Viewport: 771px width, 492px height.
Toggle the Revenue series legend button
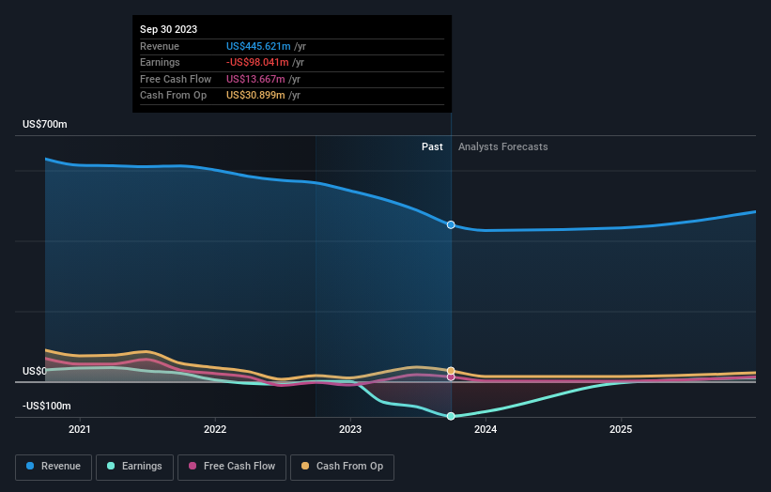tap(54, 467)
